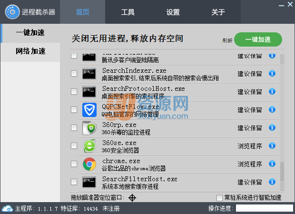Enable 常驻系统进行智能加速 checkbox
Viewport: 295px width, 214px height.
coord(219,198)
